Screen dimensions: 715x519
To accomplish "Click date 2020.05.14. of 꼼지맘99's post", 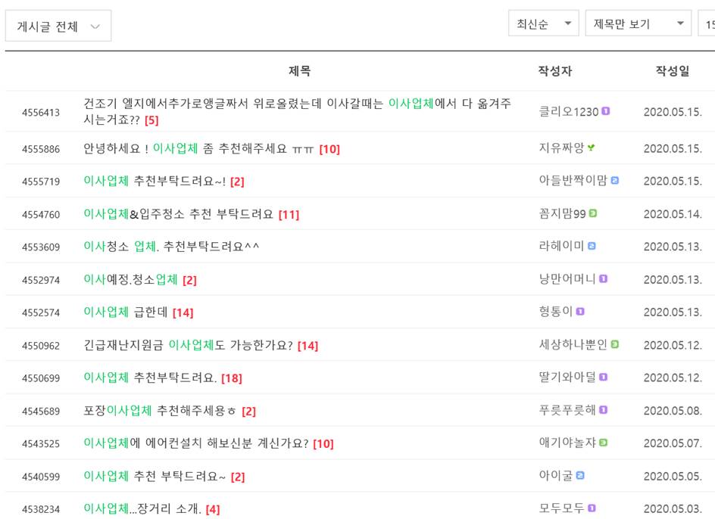I will tap(673, 214).
